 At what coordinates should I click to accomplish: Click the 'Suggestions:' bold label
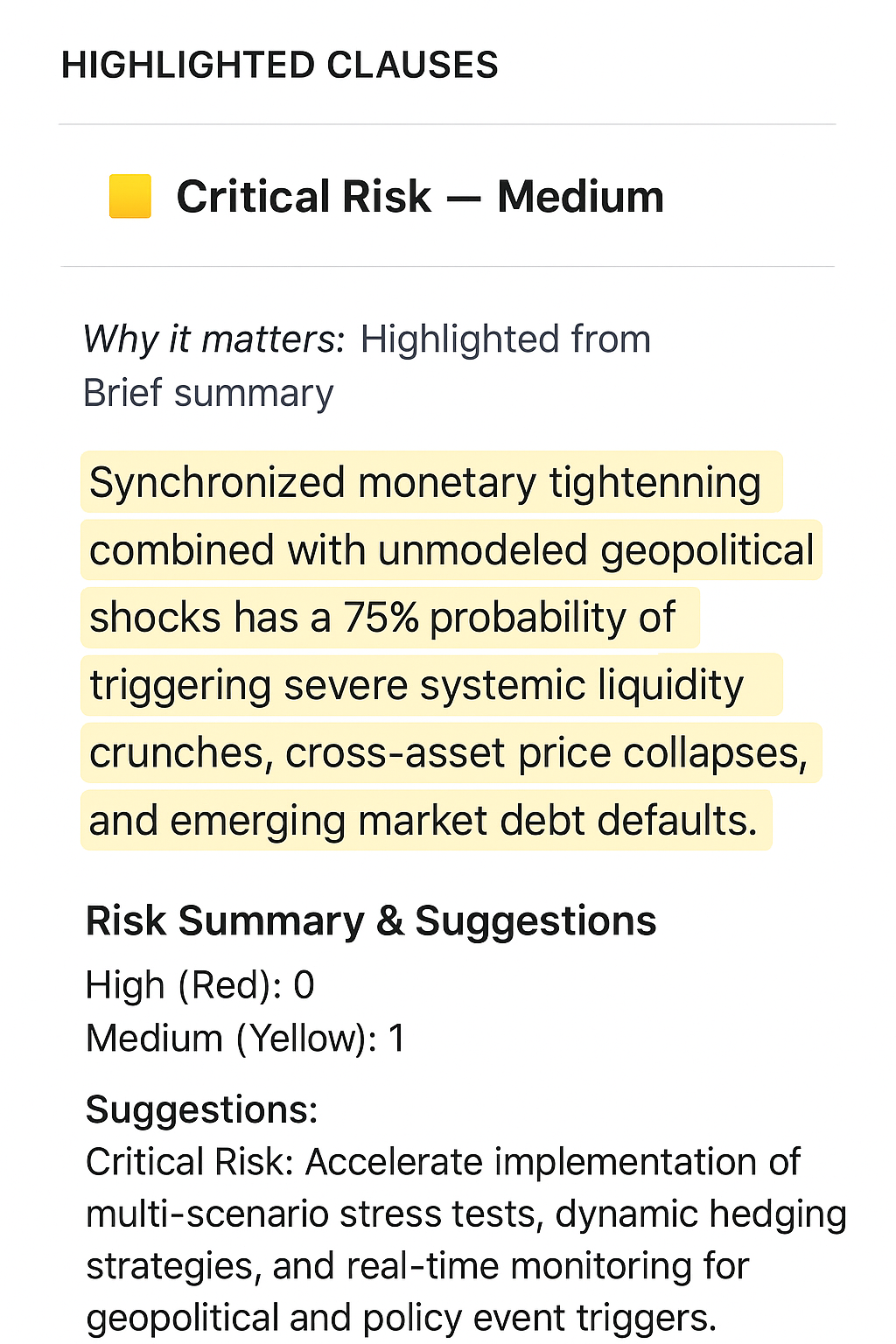click(x=201, y=1109)
